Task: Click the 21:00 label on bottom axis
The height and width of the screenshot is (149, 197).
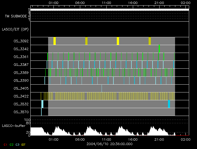Action: [159, 139]
